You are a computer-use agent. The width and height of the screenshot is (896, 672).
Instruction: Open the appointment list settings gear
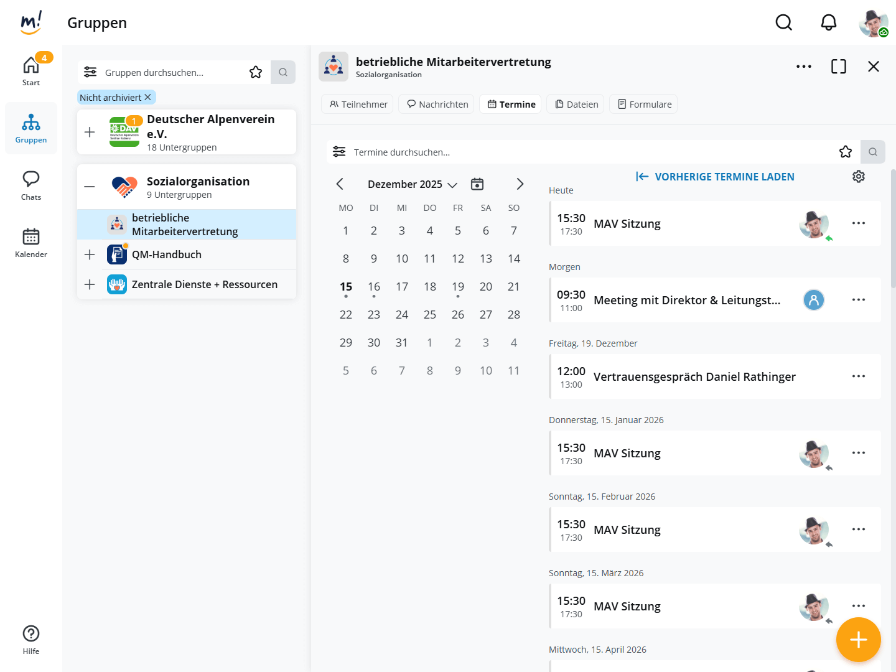tap(859, 177)
